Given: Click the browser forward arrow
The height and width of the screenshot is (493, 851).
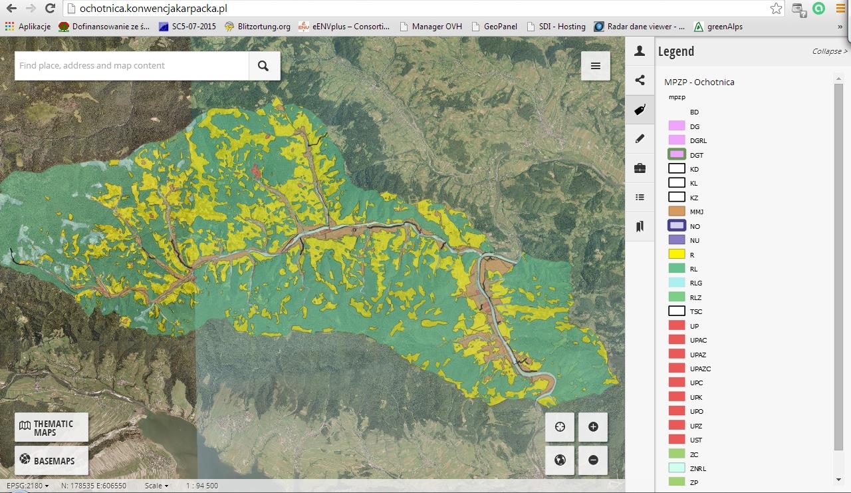Looking at the screenshot, I should (31, 9).
